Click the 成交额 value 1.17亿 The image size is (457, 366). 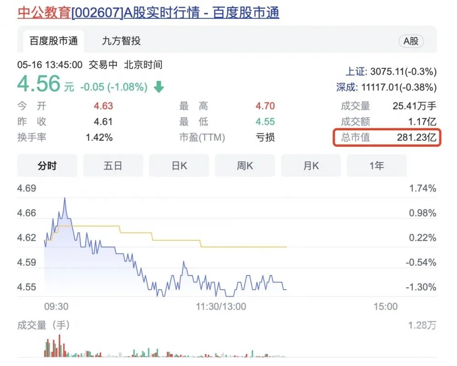422,122
